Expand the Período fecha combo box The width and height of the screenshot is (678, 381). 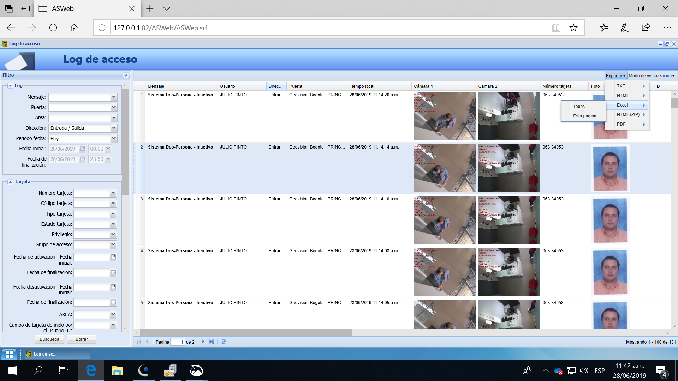tap(114, 138)
